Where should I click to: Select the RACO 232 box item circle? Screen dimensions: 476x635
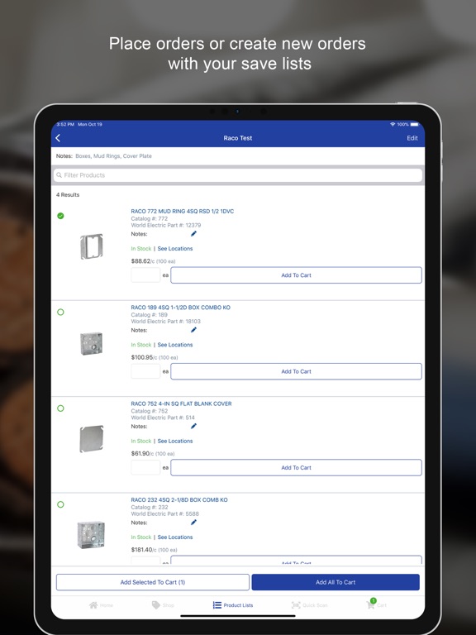(x=60, y=504)
